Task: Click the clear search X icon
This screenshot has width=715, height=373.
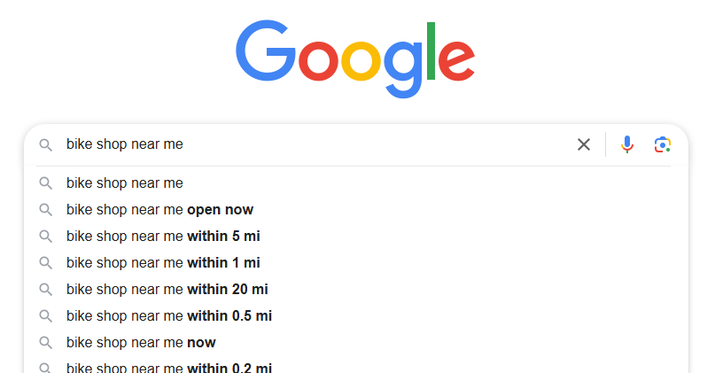Action: click(x=584, y=144)
